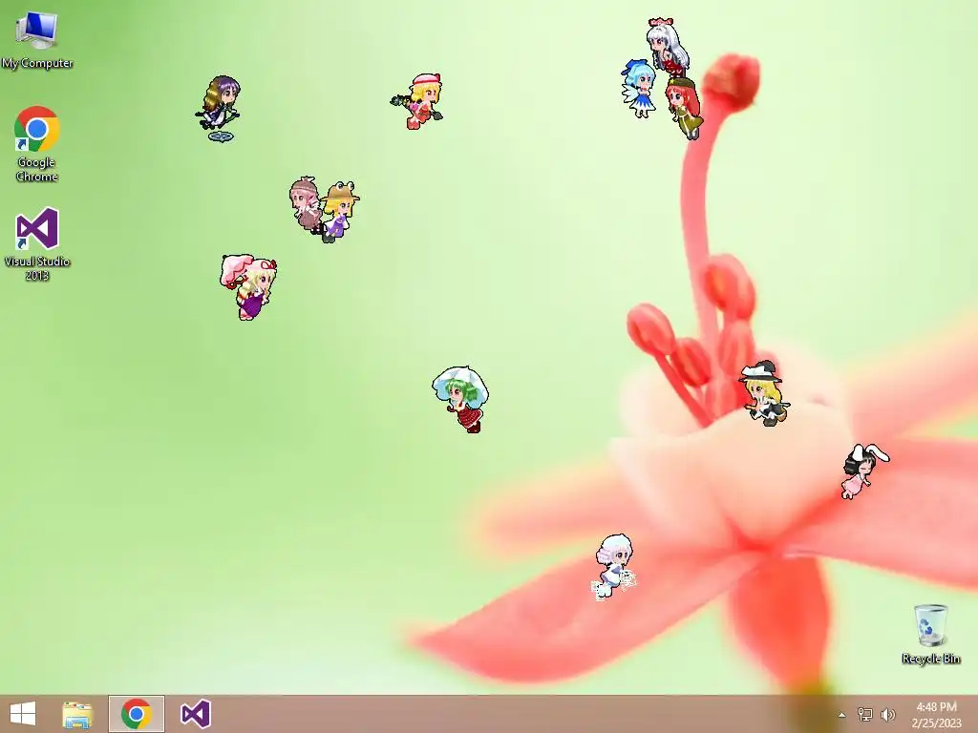
Task: Click the blonde mascot with a pink parasol
Action: point(249,286)
